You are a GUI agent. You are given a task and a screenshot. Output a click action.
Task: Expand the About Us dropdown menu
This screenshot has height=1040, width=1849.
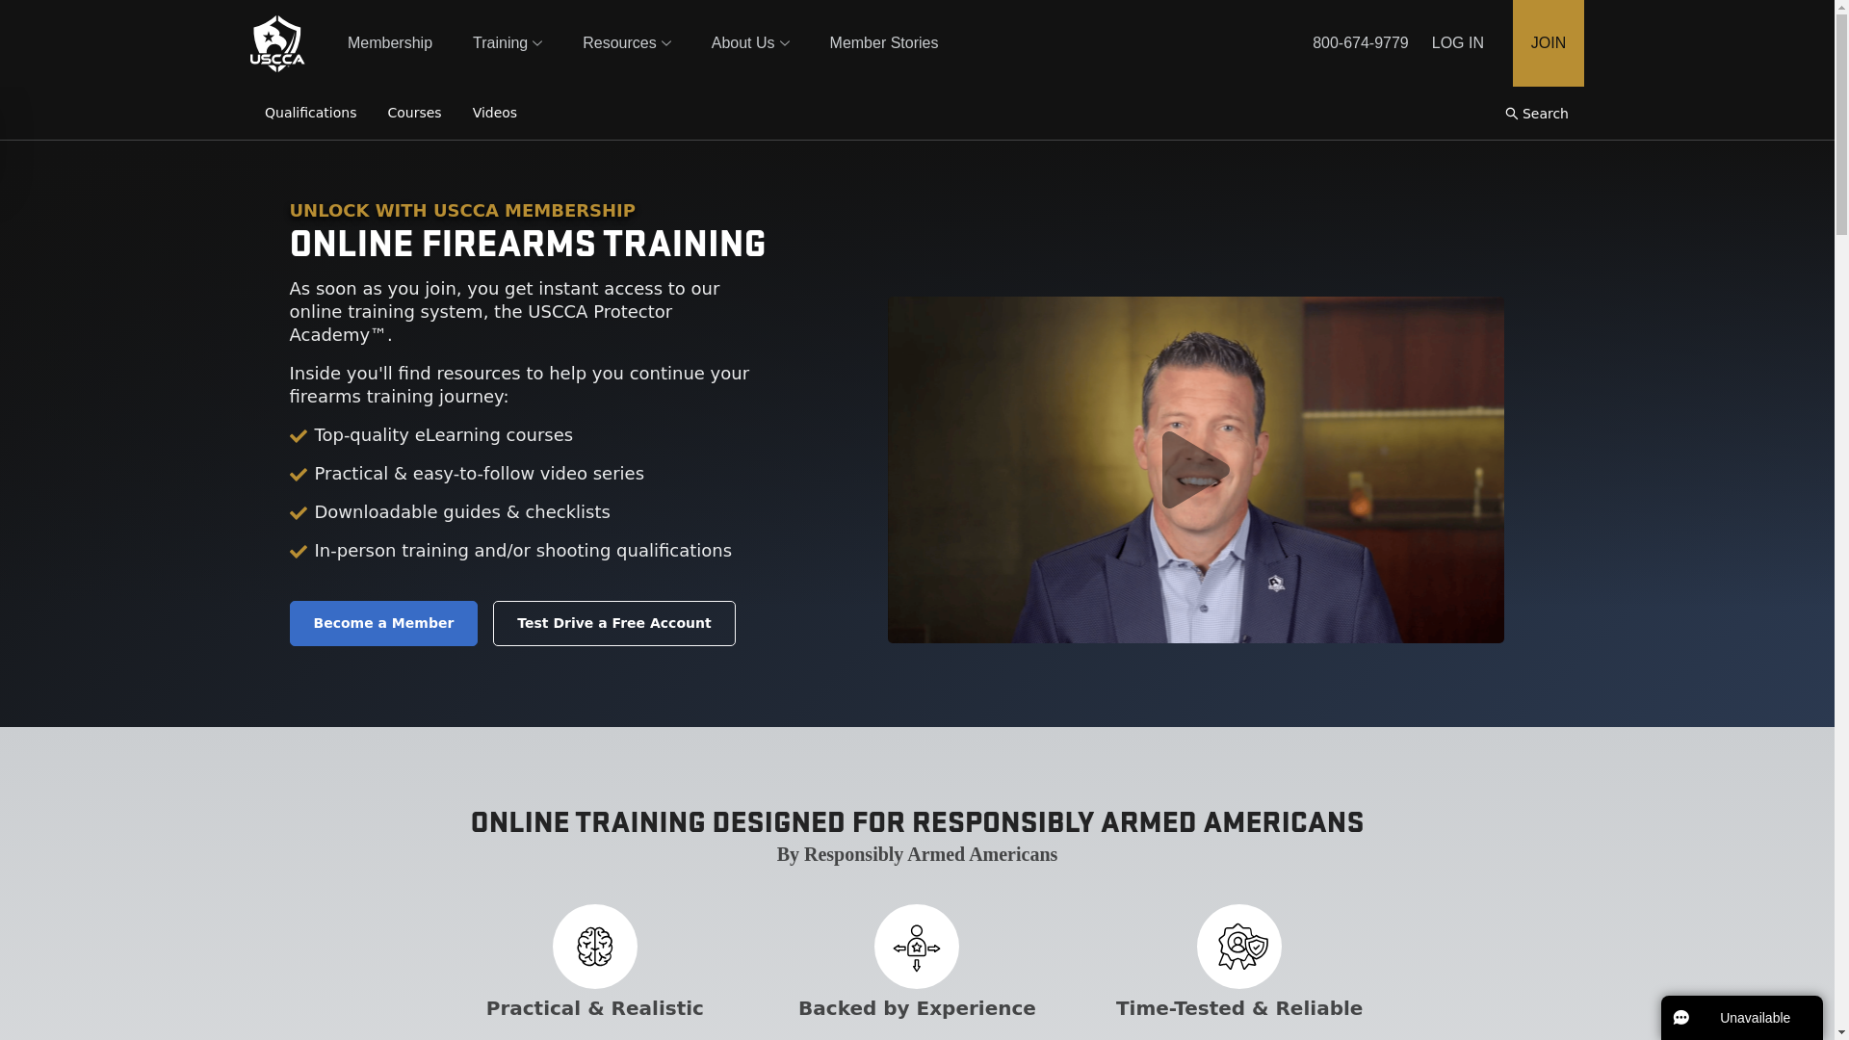pos(750,43)
